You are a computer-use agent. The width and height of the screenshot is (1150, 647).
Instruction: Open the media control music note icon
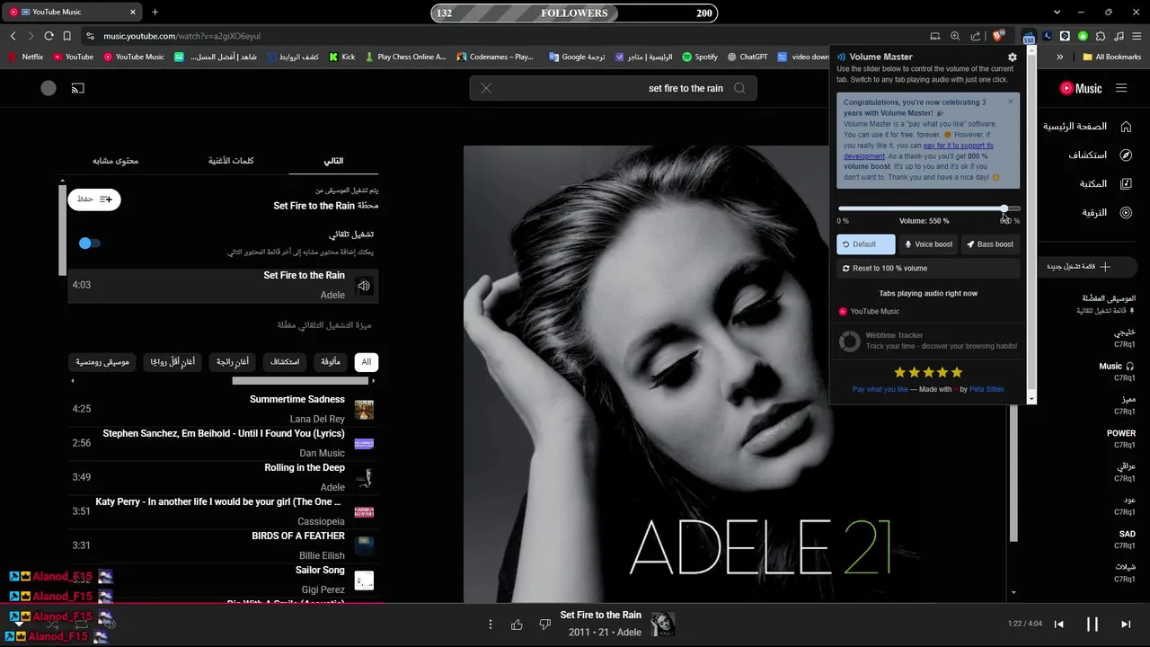[1119, 36]
